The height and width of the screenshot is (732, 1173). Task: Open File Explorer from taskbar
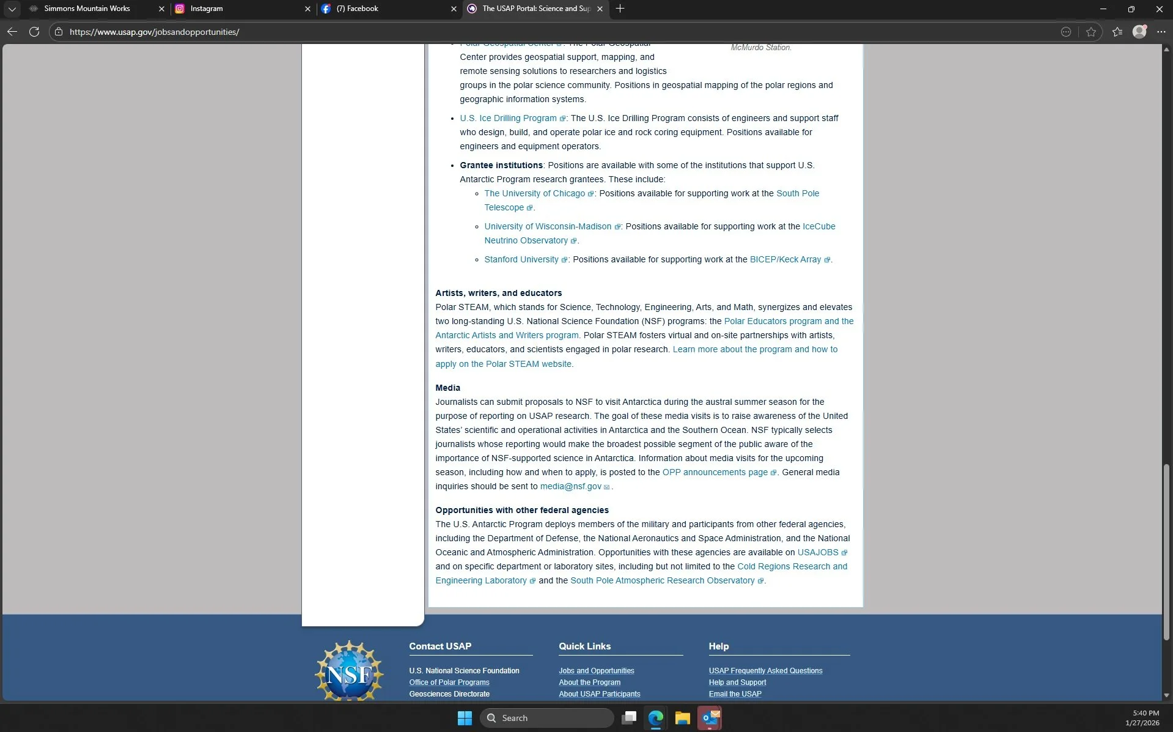[683, 718]
